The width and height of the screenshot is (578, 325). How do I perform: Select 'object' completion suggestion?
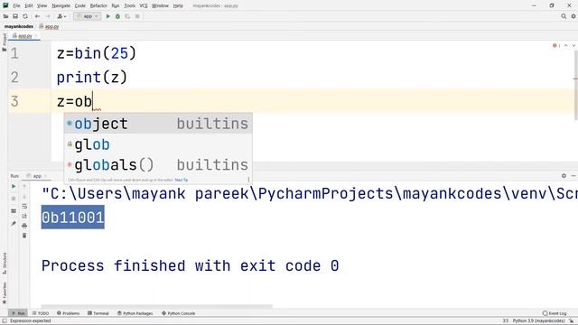click(158, 124)
